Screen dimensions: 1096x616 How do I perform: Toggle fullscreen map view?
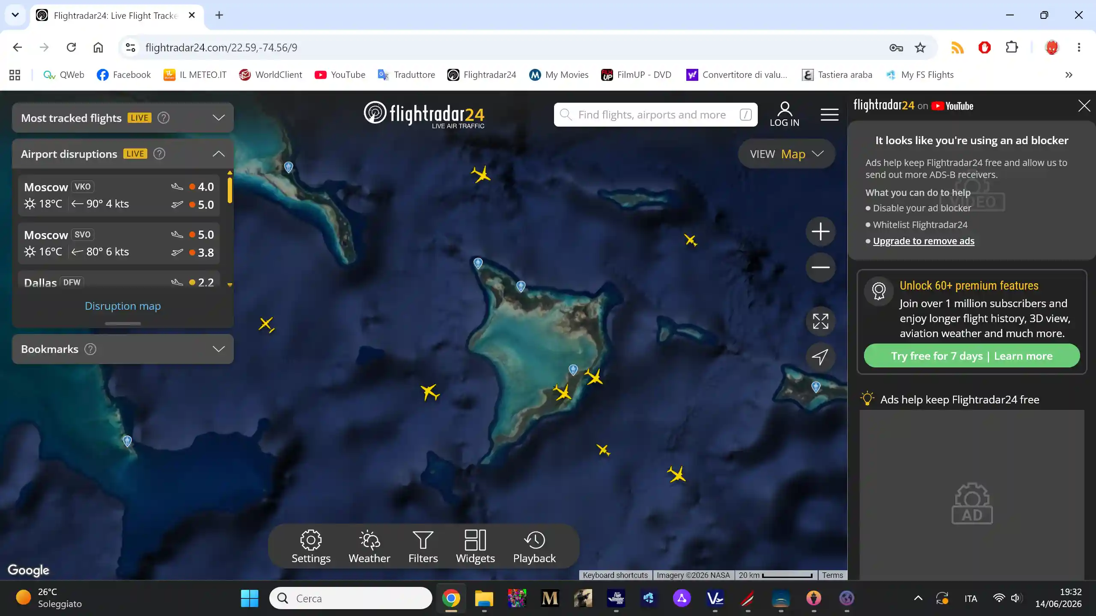click(820, 321)
